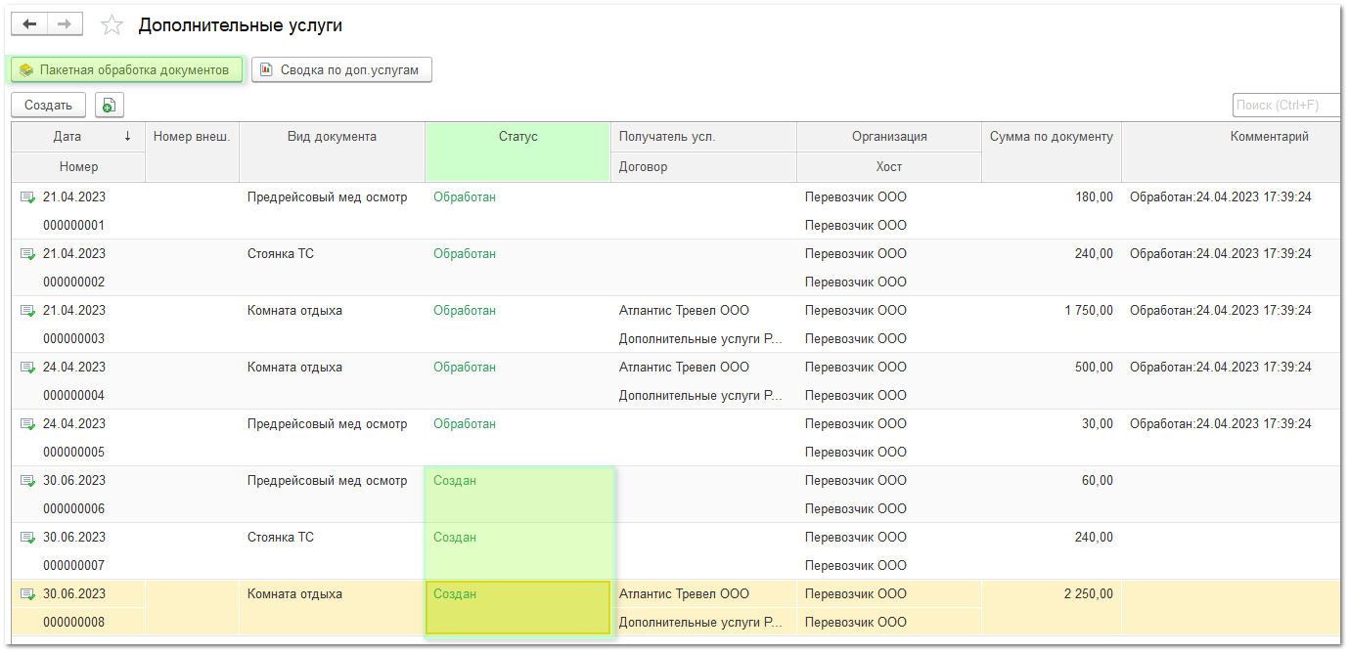
Task: Click the vertical scrollbar on the right
Action: (1342, 391)
